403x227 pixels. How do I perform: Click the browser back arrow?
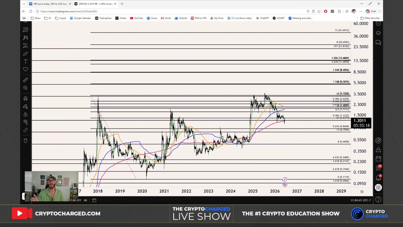pyautogui.click(x=24, y=11)
